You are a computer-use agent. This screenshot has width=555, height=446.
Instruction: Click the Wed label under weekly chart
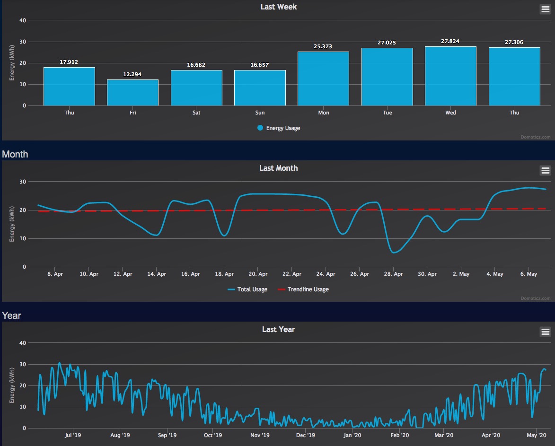pyautogui.click(x=450, y=113)
